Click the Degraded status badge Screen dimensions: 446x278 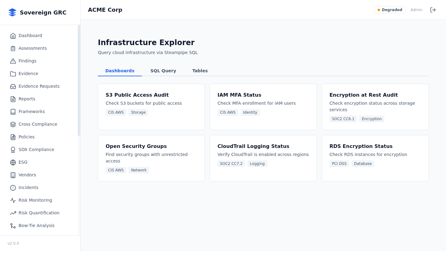pos(390,10)
